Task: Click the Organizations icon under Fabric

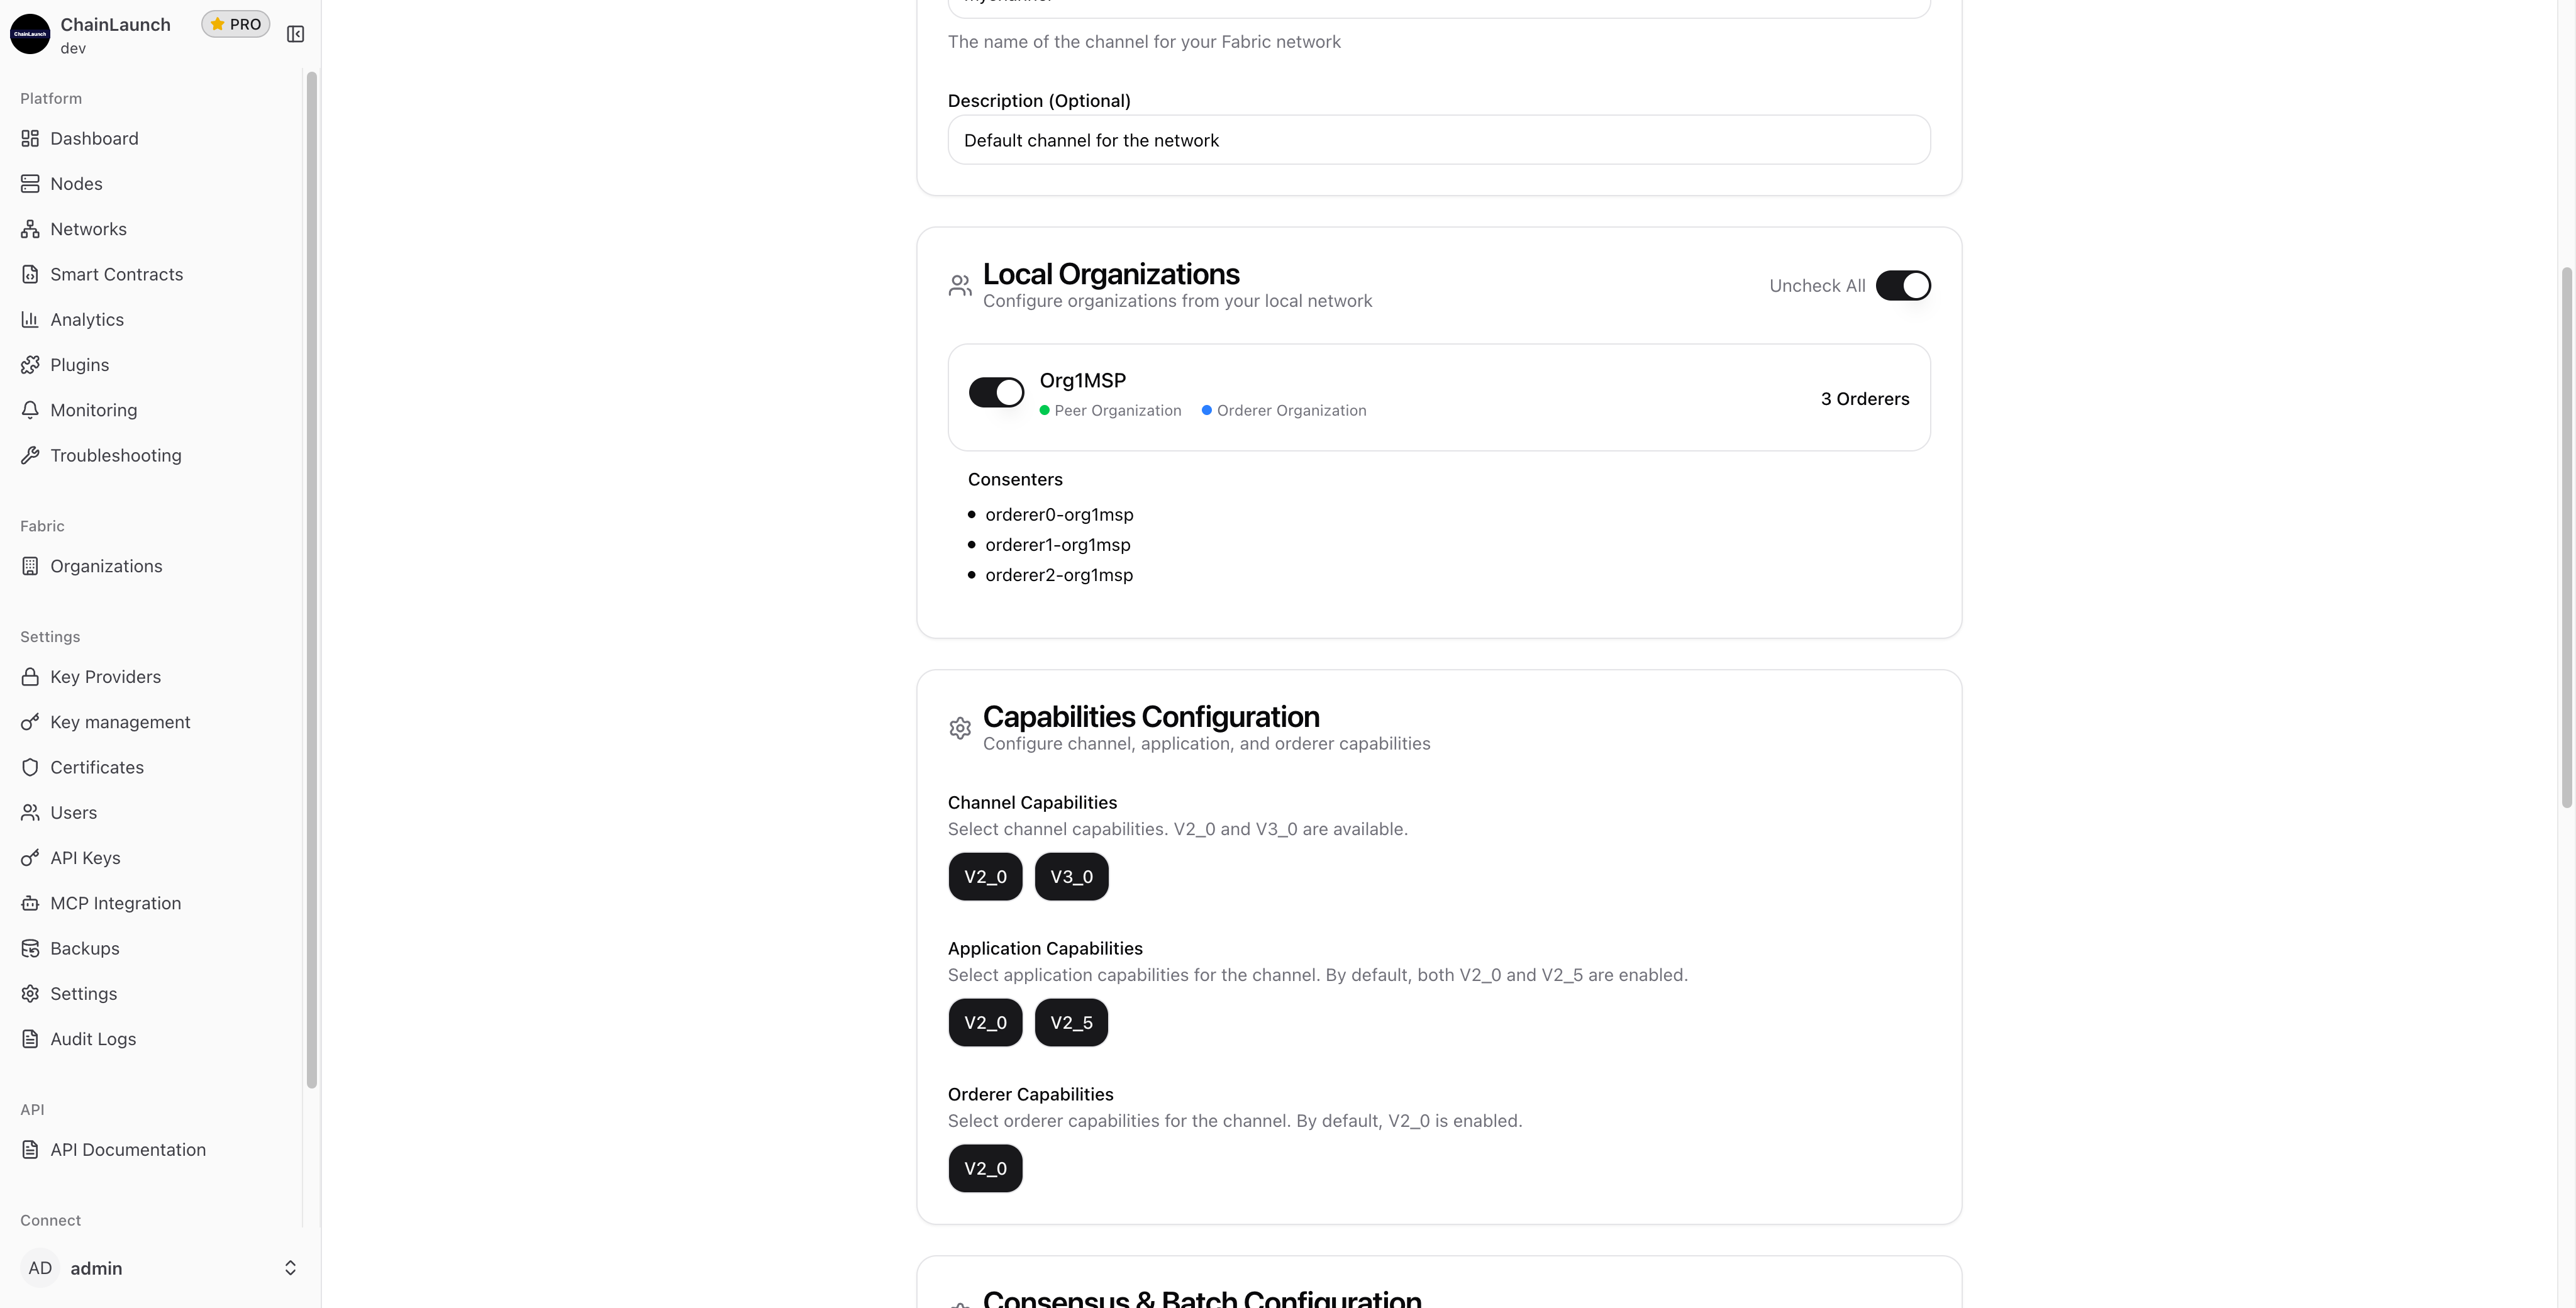Action: click(30, 566)
